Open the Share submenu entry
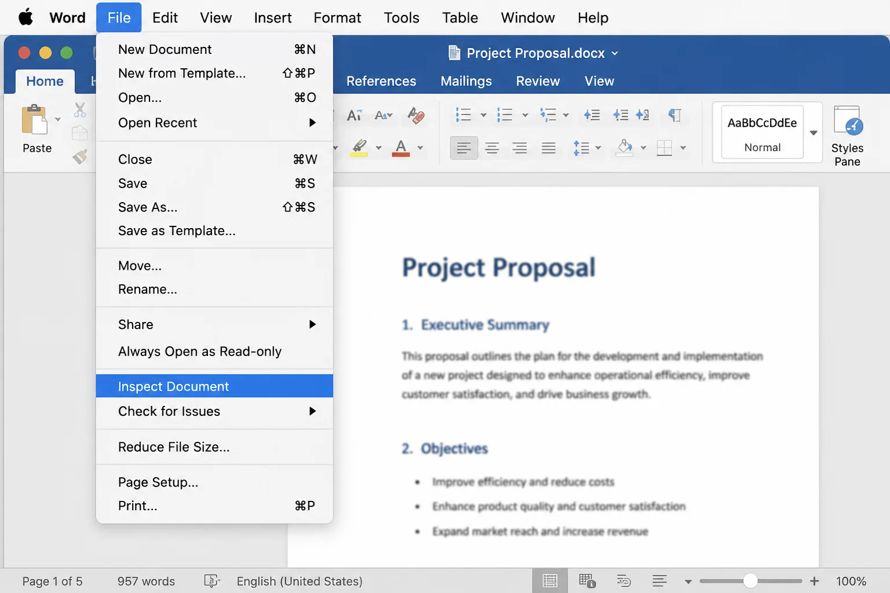This screenshot has width=890, height=593. click(x=214, y=324)
